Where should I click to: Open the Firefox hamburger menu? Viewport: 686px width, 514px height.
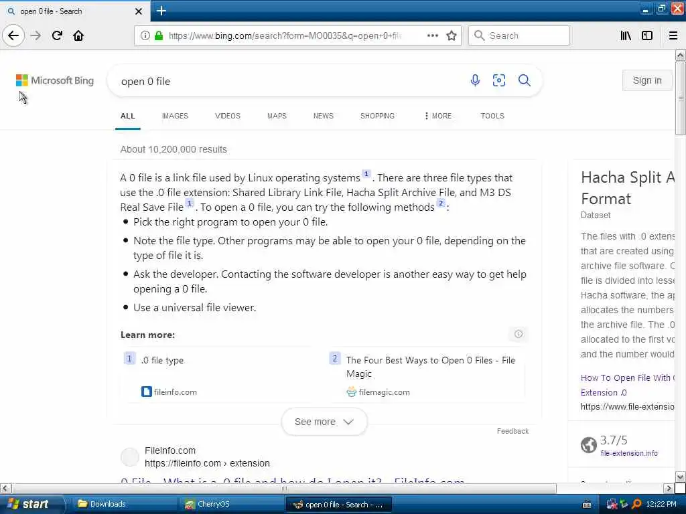(673, 36)
